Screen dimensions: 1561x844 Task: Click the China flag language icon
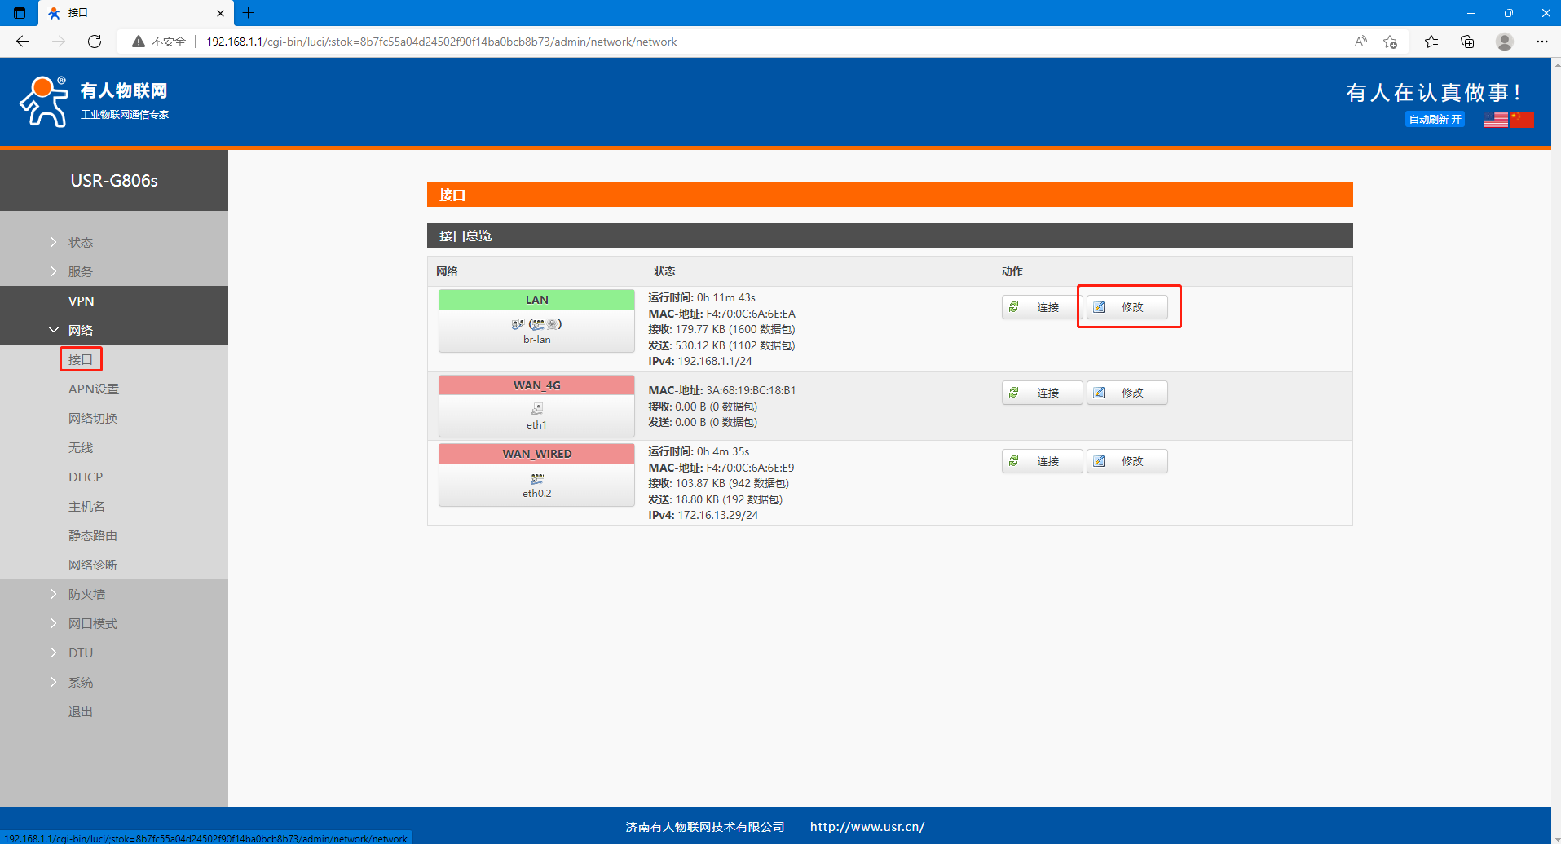point(1522,120)
